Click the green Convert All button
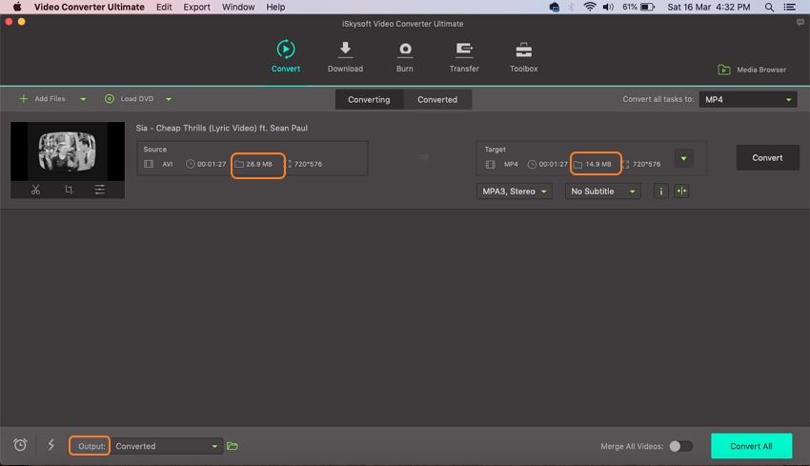Image resolution: width=810 pixels, height=466 pixels. (x=751, y=446)
